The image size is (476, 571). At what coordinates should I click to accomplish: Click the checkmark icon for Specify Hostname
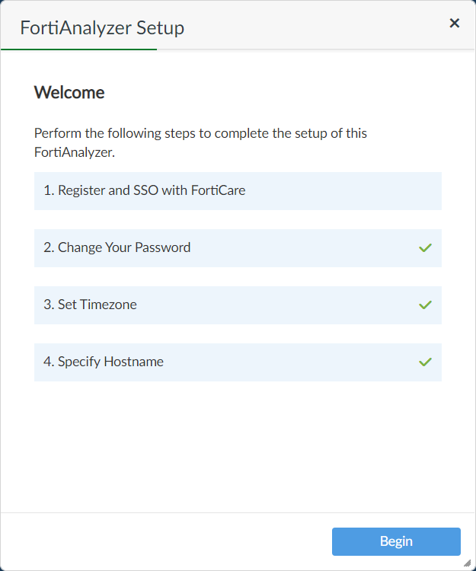[425, 362]
